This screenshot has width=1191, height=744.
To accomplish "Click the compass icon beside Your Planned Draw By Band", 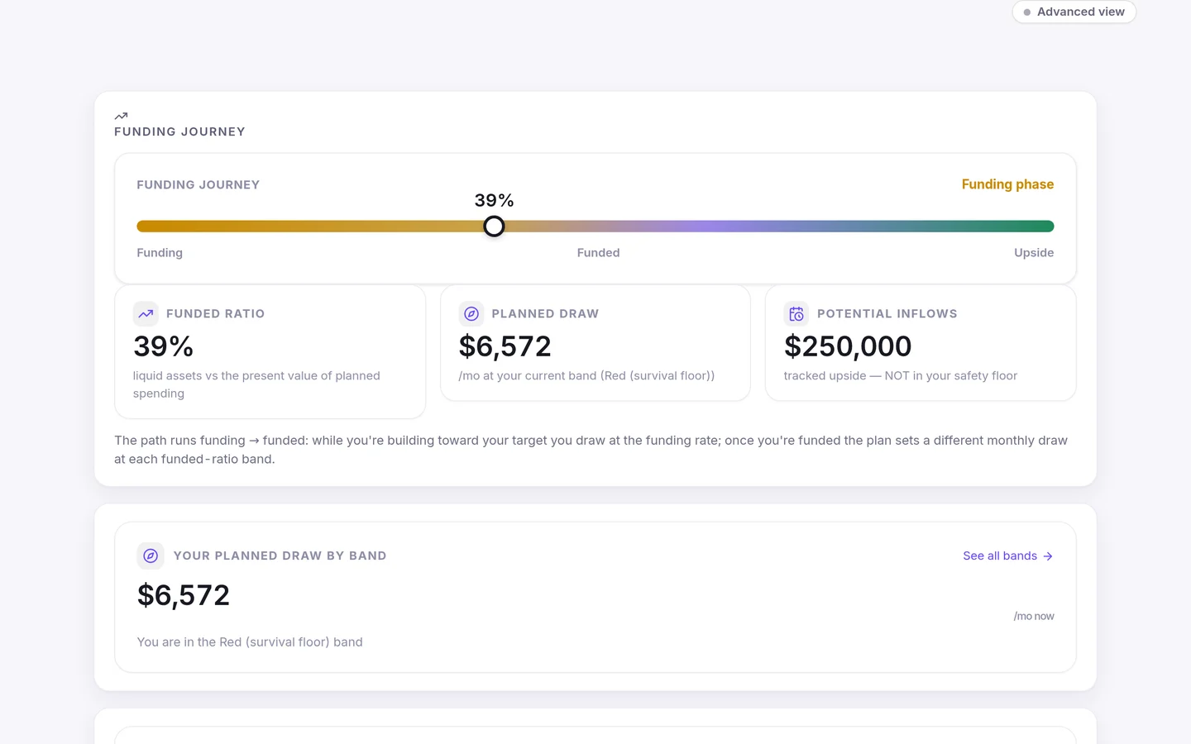I will [x=151, y=556].
